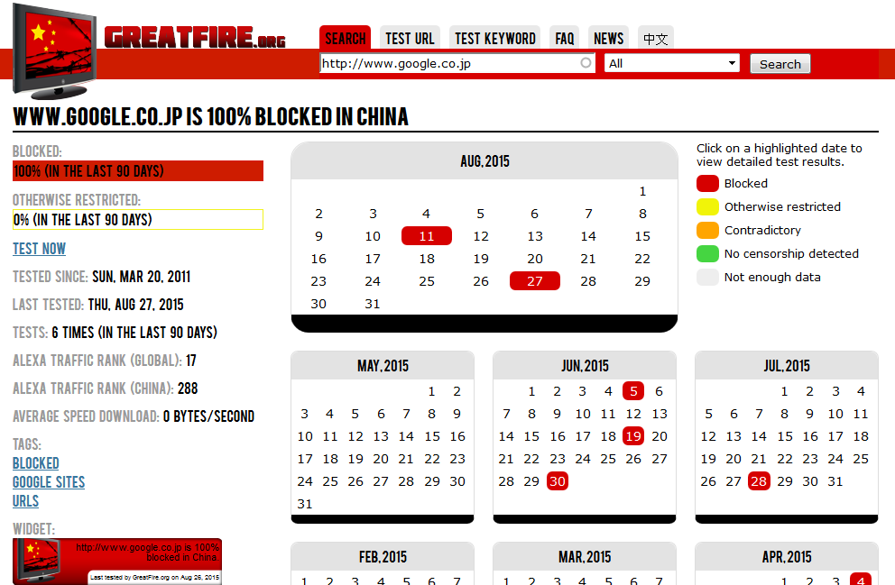Click the orange Contradictory legend swatch
The image size is (895, 585).
click(x=707, y=230)
